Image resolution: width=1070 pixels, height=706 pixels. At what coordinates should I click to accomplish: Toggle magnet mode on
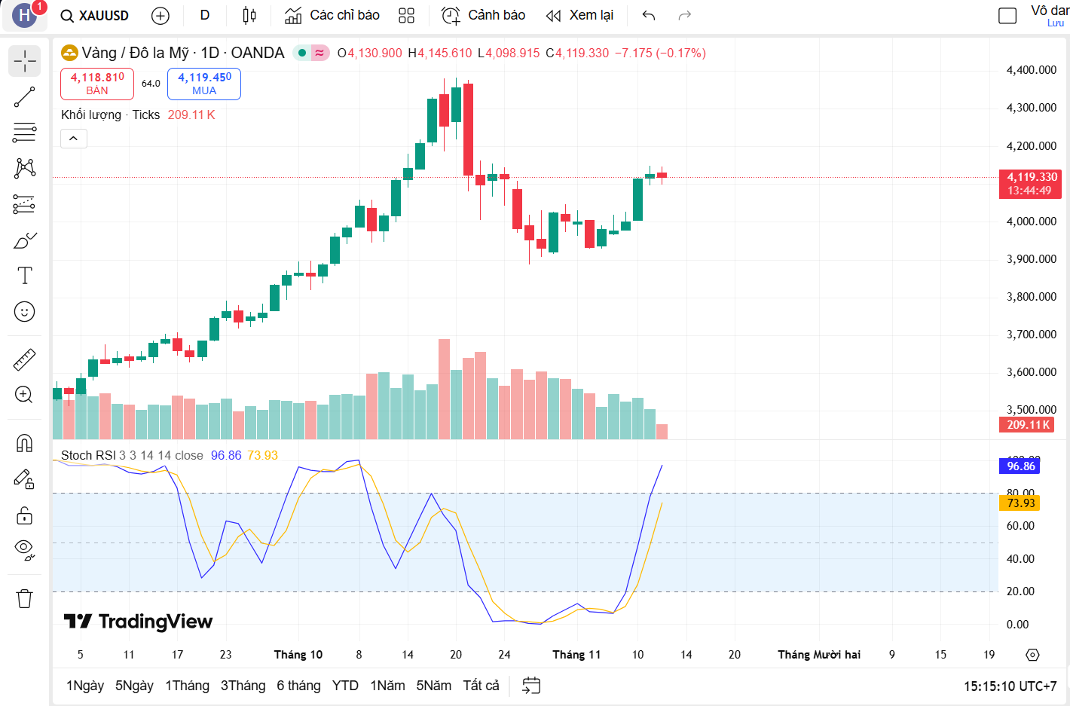coord(24,443)
